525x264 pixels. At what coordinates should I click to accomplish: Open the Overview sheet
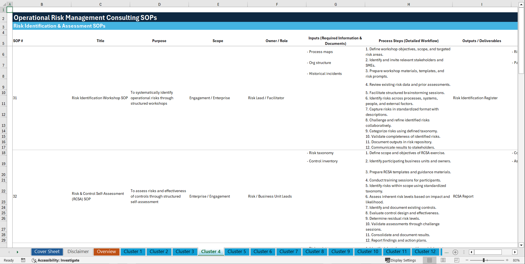coord(106,252)
